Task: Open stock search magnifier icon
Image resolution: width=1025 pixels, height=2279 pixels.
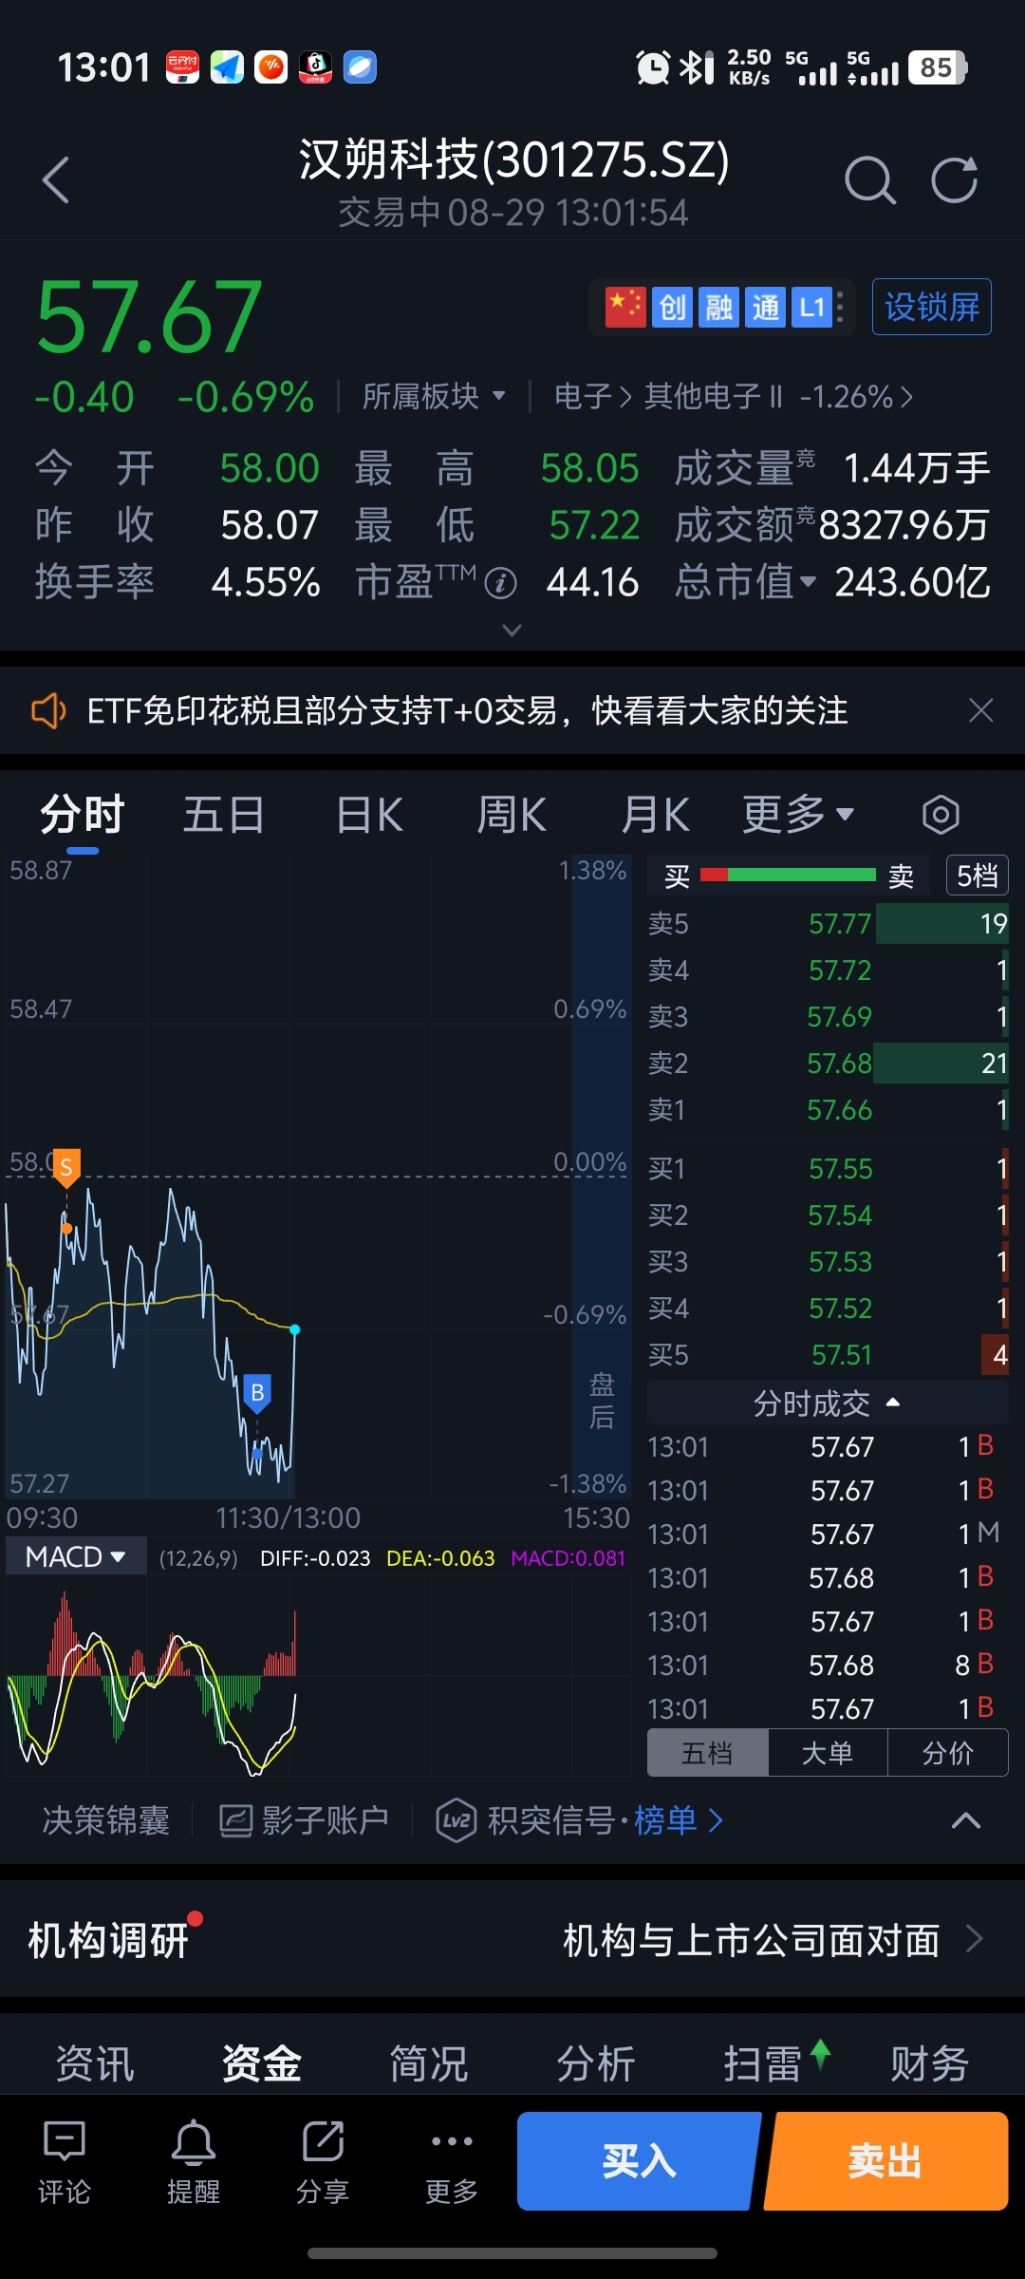Action: point(870,180)
